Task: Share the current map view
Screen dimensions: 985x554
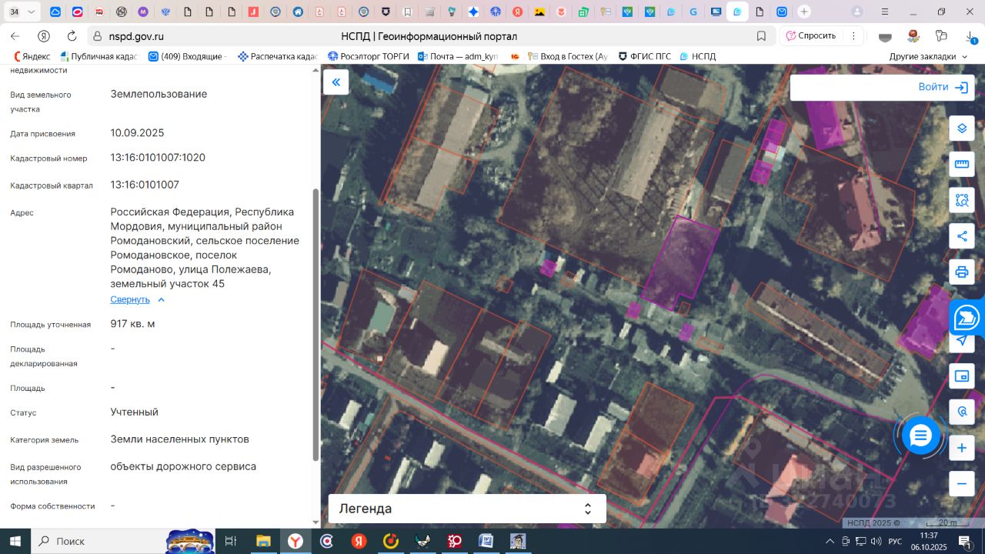Action: pos(961,236)
